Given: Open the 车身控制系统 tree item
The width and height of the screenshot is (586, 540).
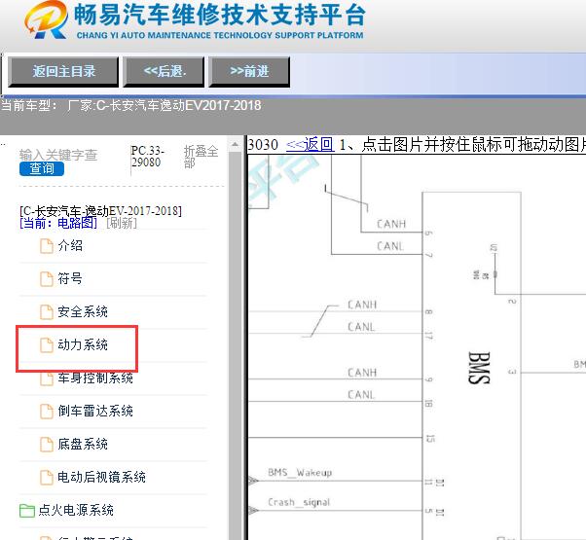Looking at the screenshot, I should pos(95,378).
